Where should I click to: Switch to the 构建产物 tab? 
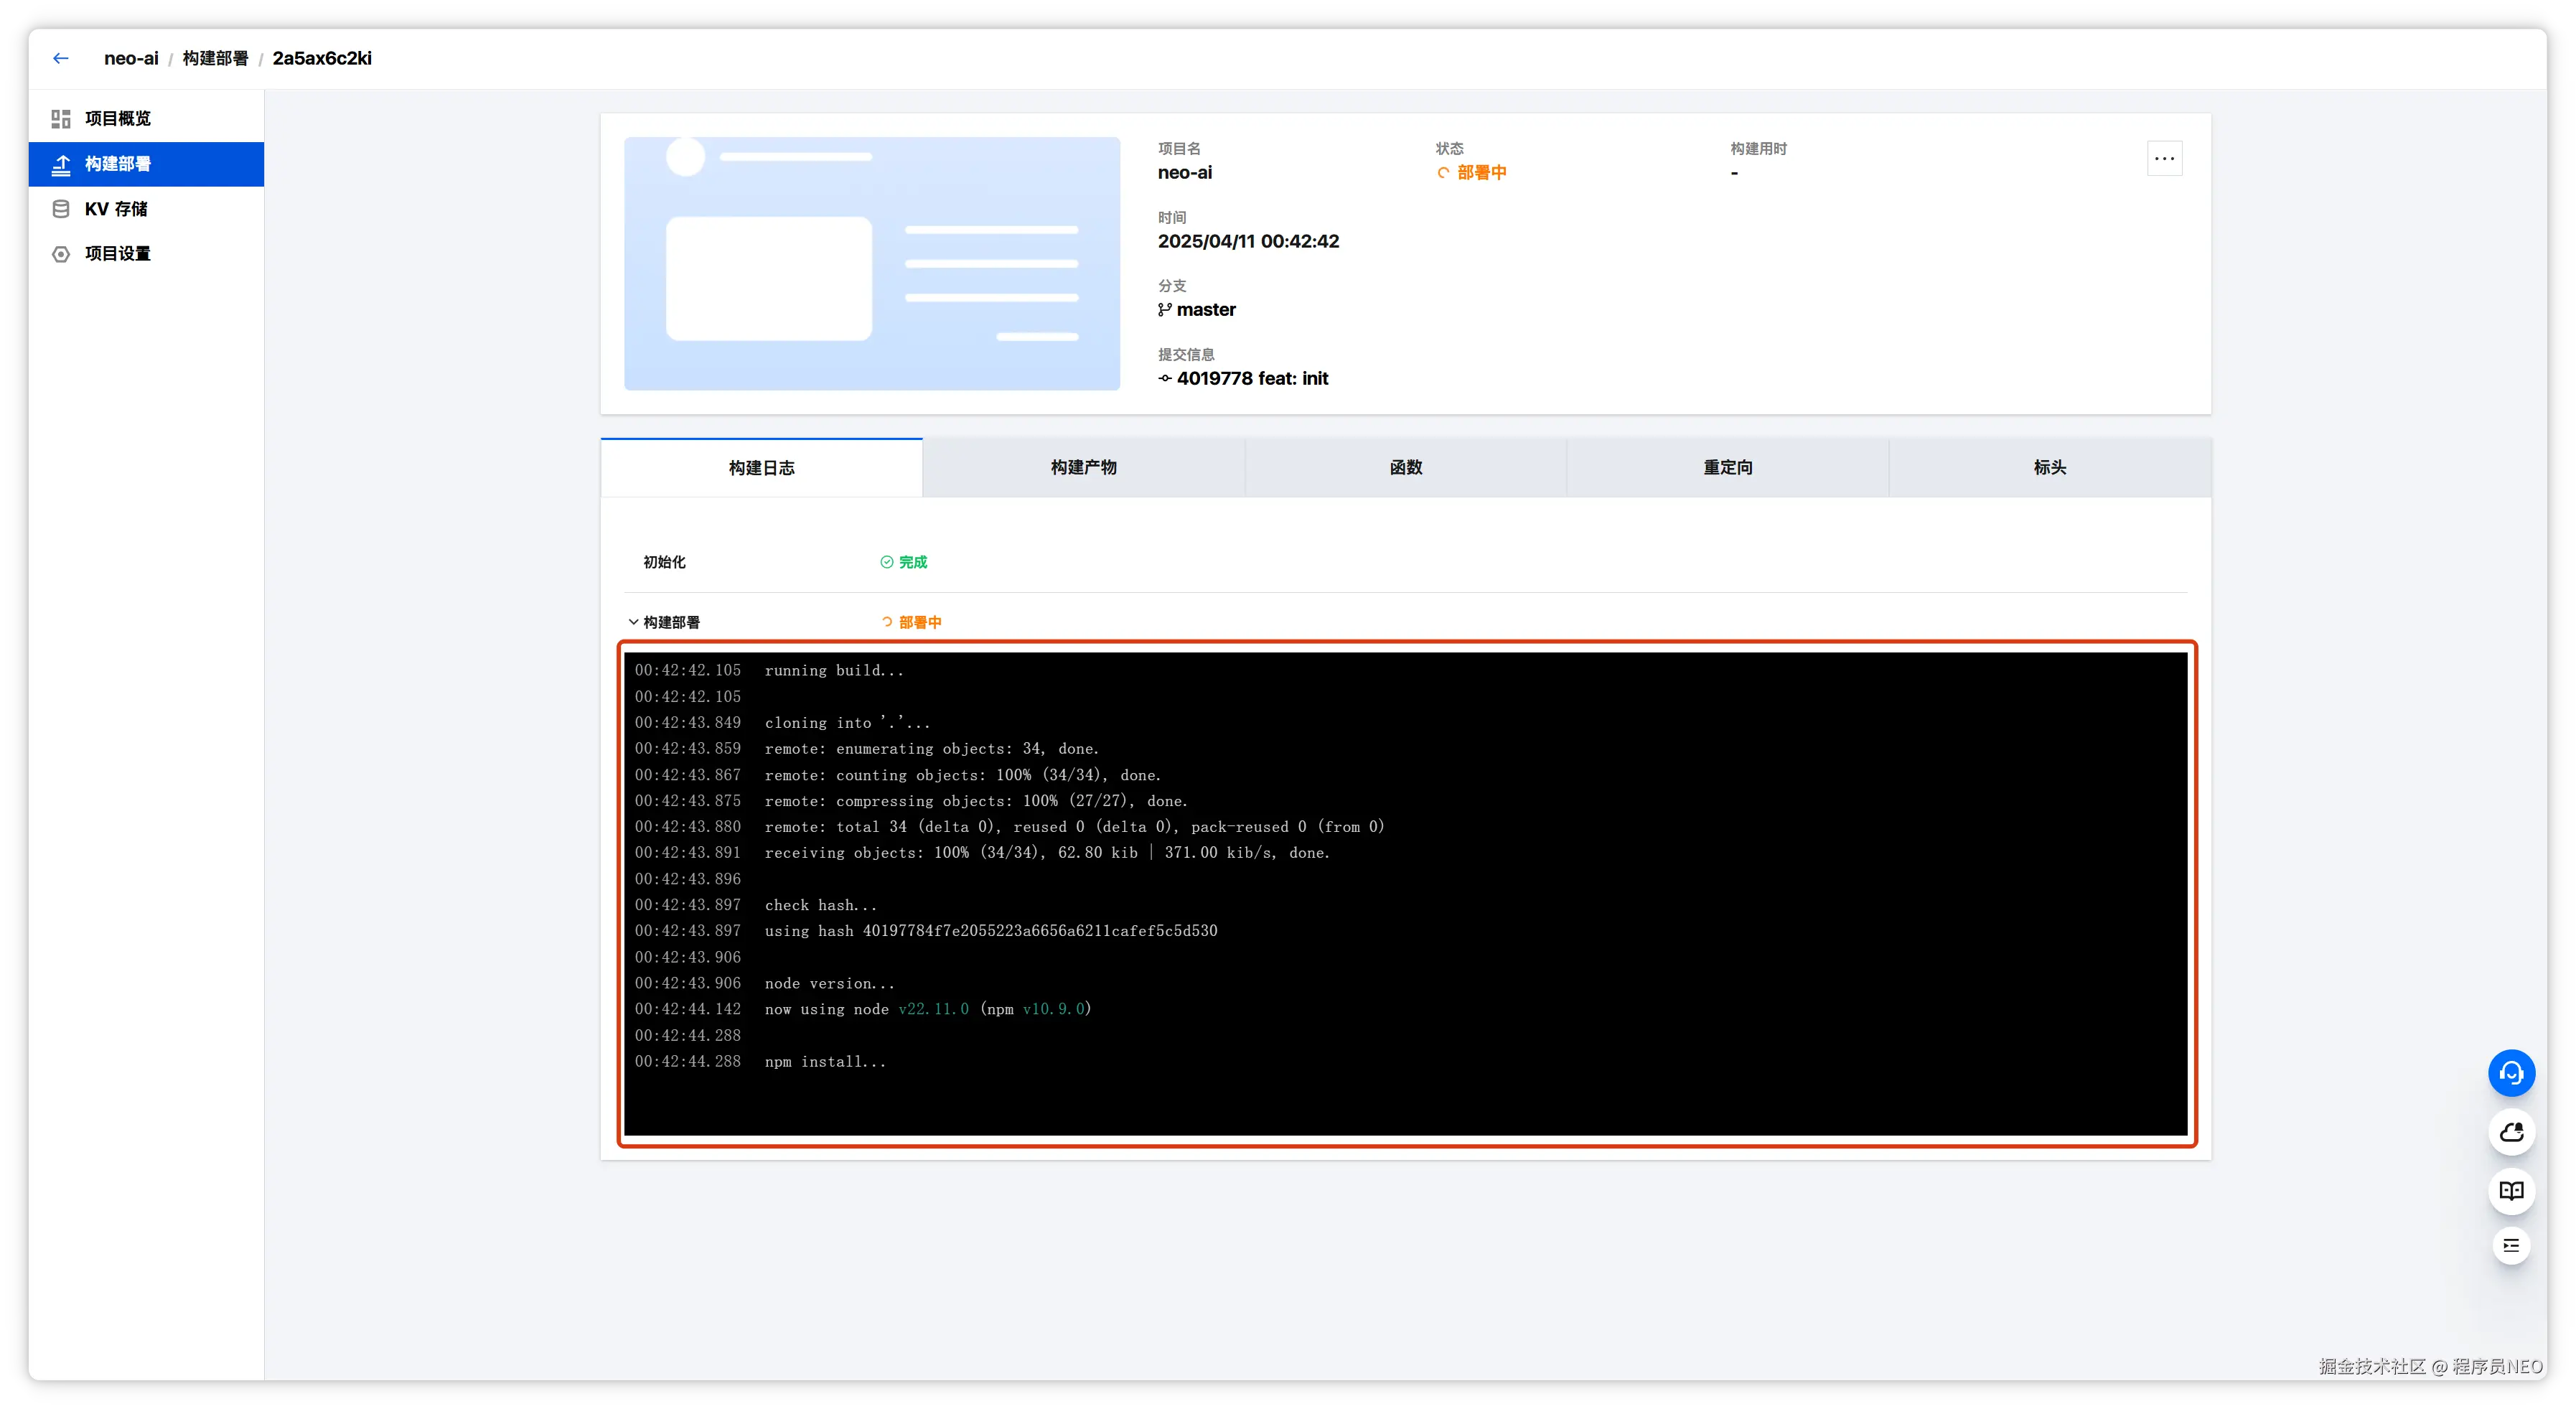click(x=1083, y=467)
